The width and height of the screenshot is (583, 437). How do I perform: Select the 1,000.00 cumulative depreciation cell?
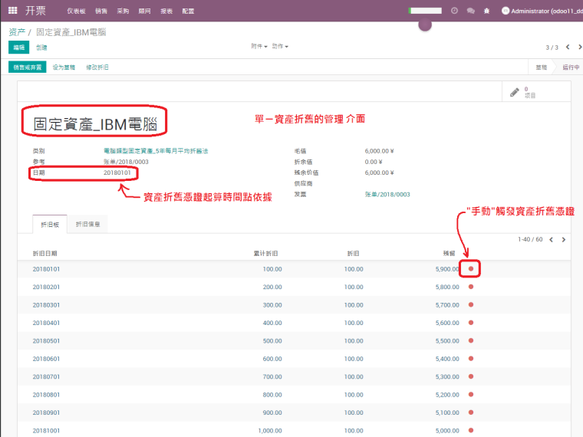point(270,431)
